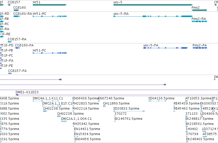The image size is (218, 143).
Task: Click the RH35942.5prime label
Action: click(86, 124)
